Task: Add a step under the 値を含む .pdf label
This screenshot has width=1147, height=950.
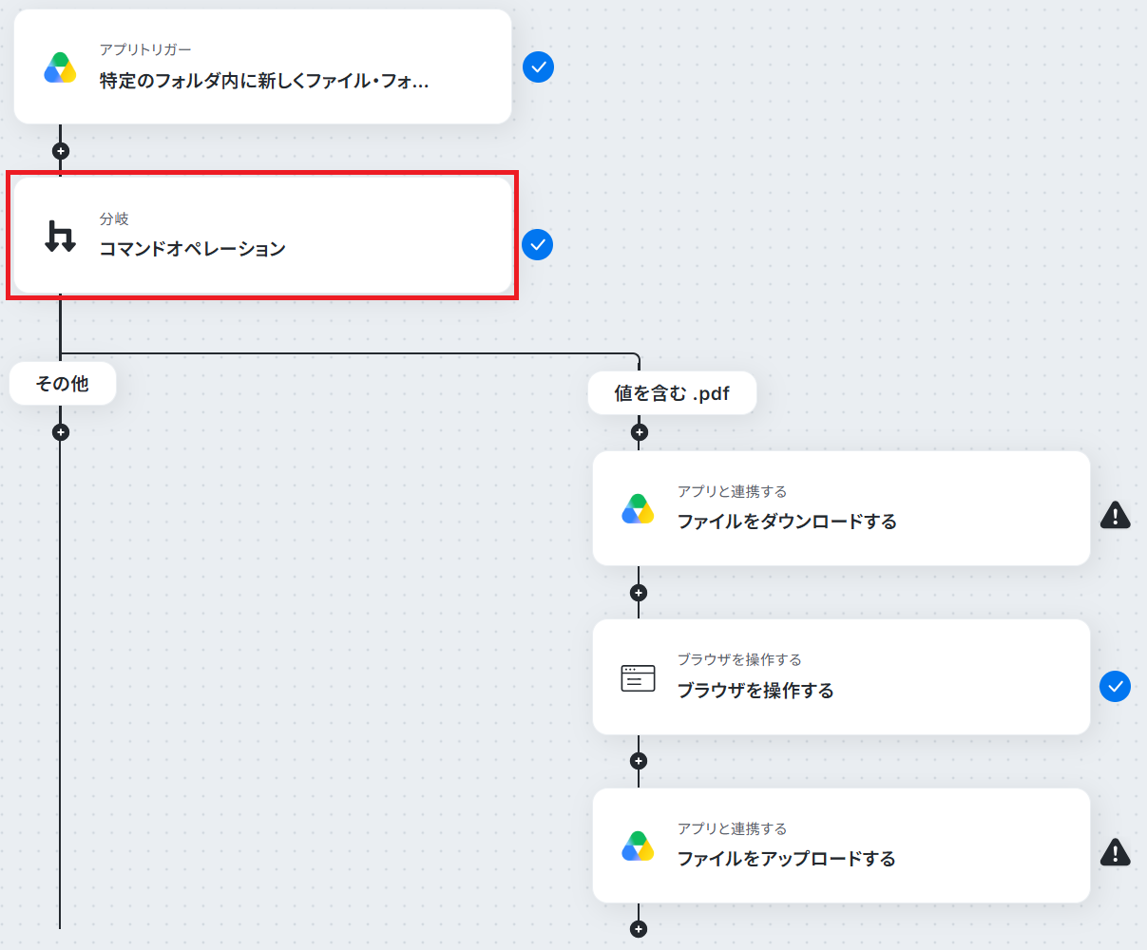Action: tap(639, 432)
